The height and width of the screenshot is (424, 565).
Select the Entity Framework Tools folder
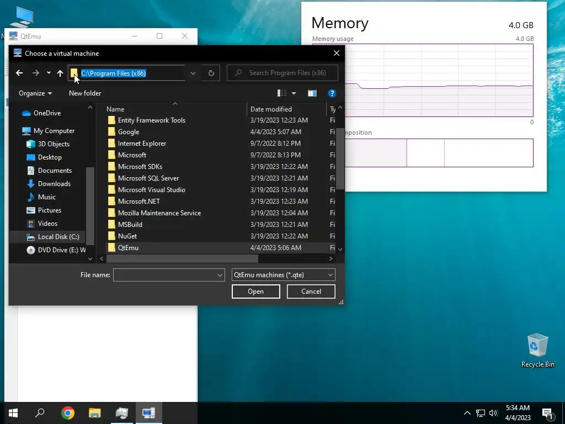[151, 120]
